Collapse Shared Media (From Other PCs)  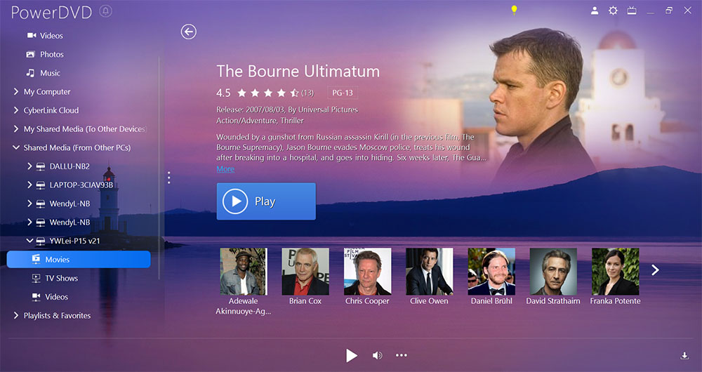click(x=15, y=147)
